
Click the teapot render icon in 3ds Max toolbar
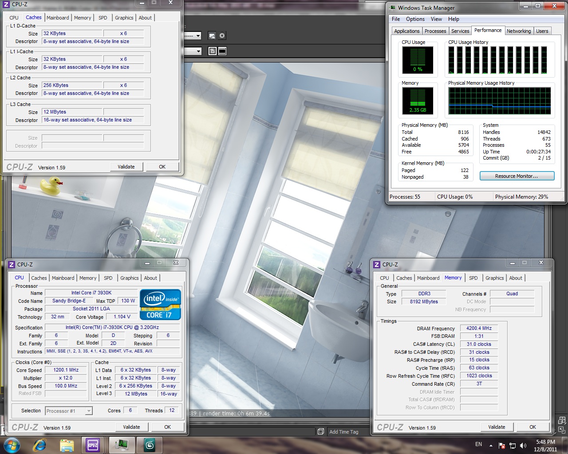[x=212, y=36]
